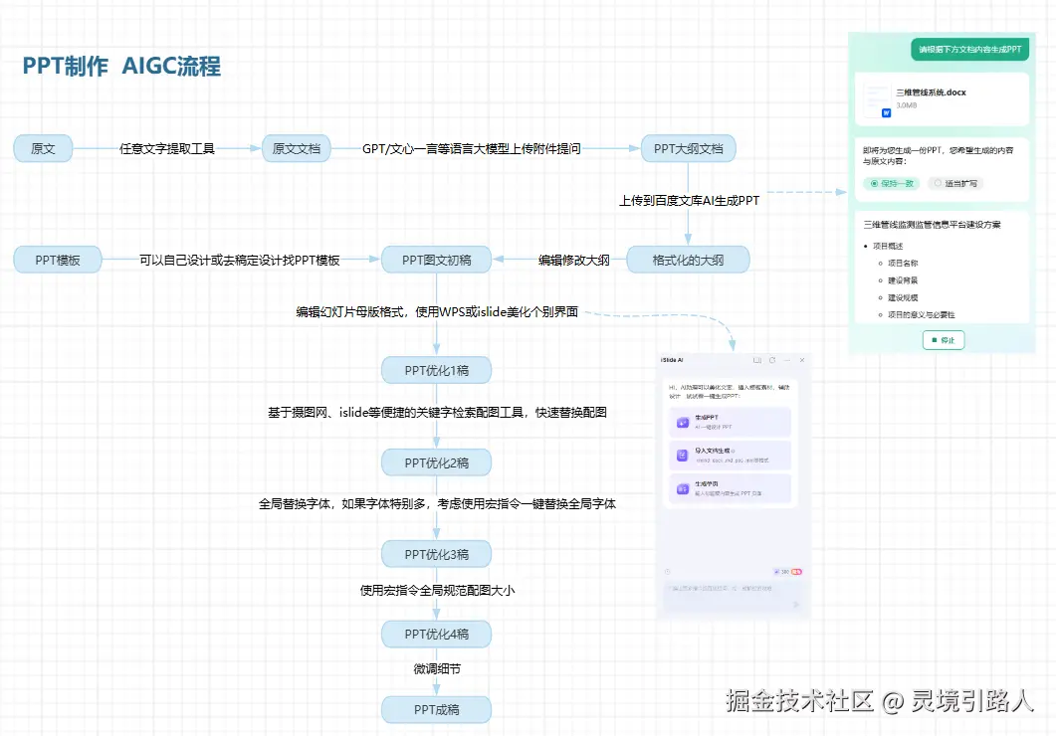1056x736 pixels.
Task: Select the 保持一致 radio option
Action: click(x=891, y=185)
